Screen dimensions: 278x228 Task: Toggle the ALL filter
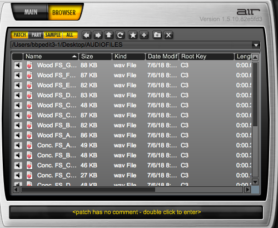coord(70,35)
